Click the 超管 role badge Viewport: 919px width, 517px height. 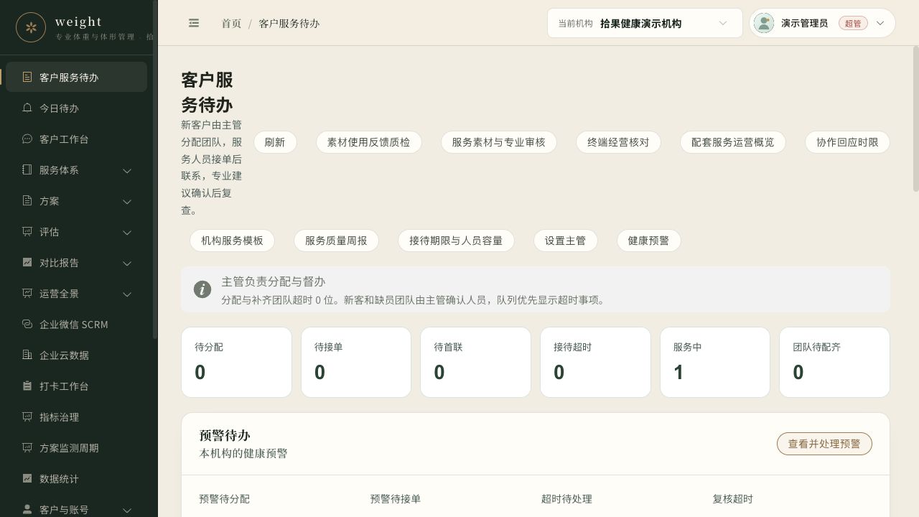(852, 23)
